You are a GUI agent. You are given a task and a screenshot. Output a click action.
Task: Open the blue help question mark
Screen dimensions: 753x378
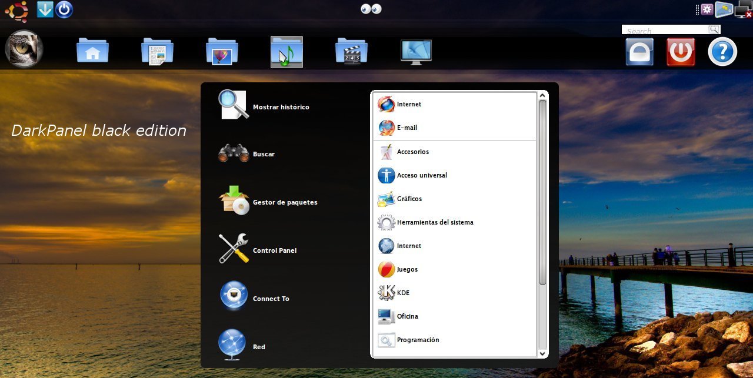point(722,52)
